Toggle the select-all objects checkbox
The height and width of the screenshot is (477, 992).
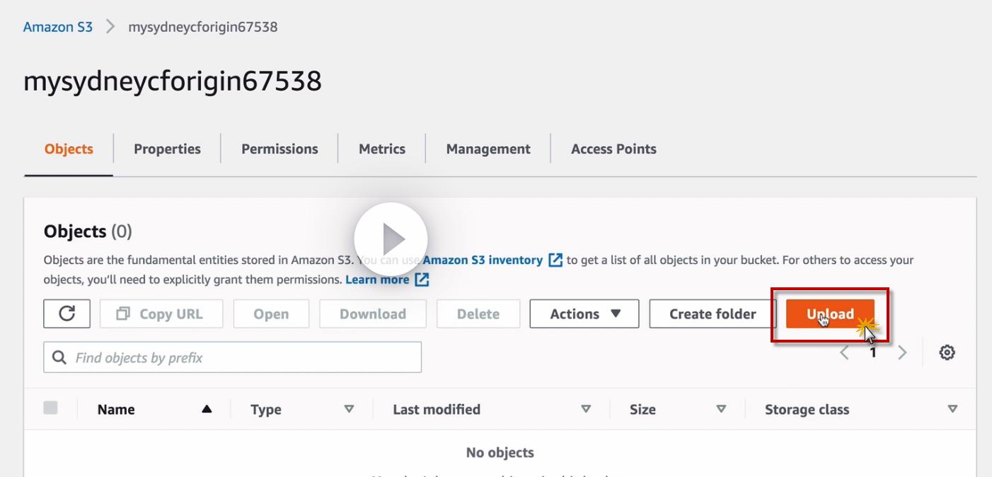coord(50,408)
